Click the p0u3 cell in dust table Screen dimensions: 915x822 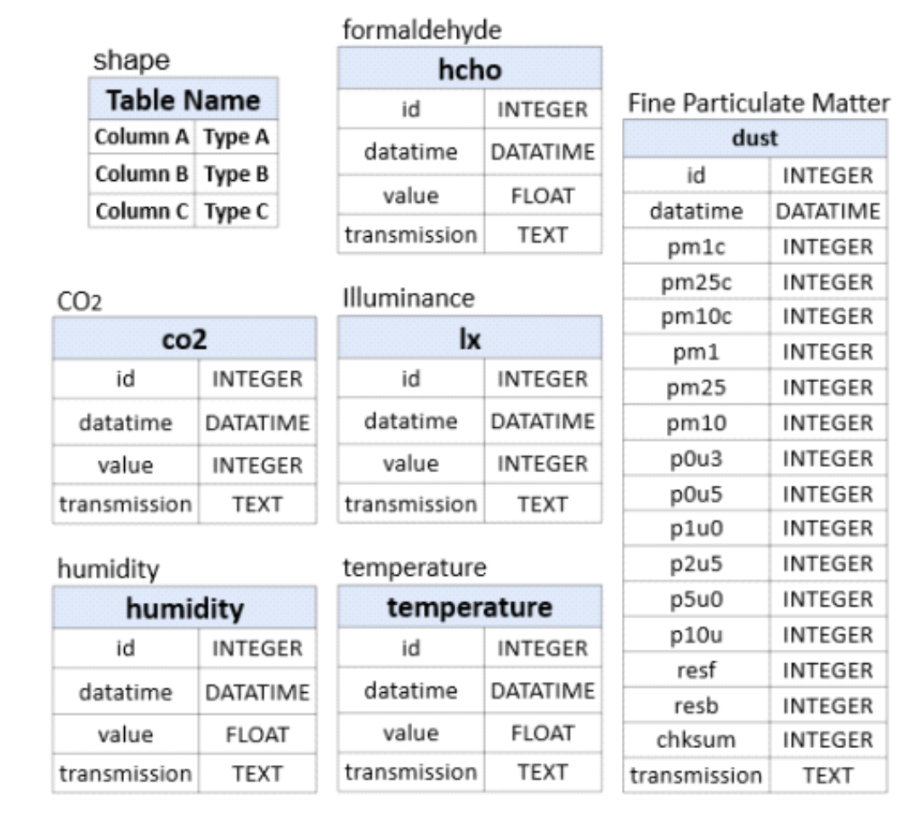point(696,459)
